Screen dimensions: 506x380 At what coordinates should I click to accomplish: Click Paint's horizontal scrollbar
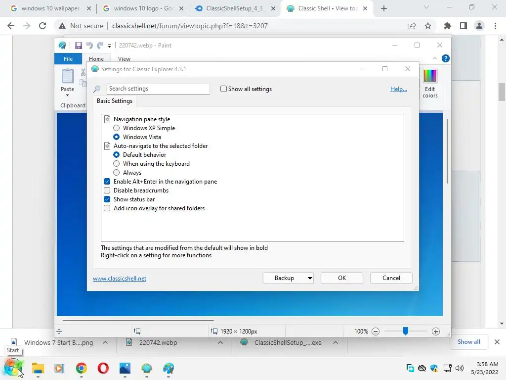tap(138, 321)
